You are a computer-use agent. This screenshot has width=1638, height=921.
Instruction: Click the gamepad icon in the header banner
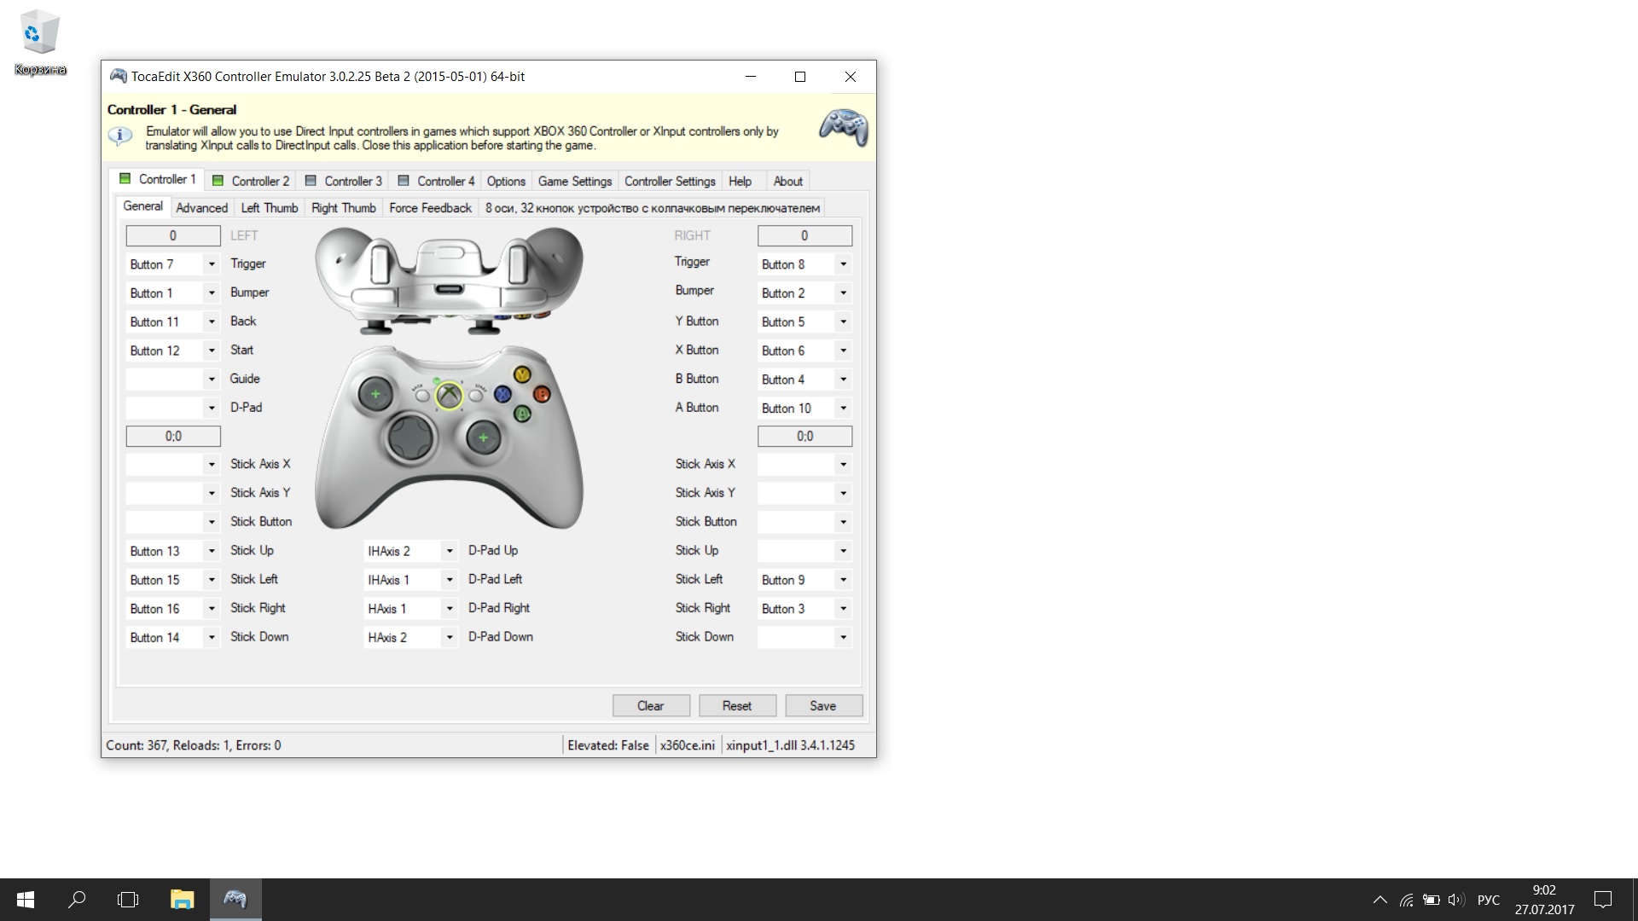[843, 128]
